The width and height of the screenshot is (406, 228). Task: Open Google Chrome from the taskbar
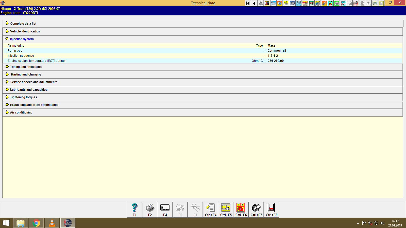[x=36, y=223]
